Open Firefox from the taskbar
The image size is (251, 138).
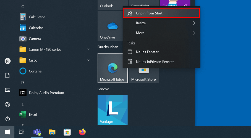tap(82, 132)
